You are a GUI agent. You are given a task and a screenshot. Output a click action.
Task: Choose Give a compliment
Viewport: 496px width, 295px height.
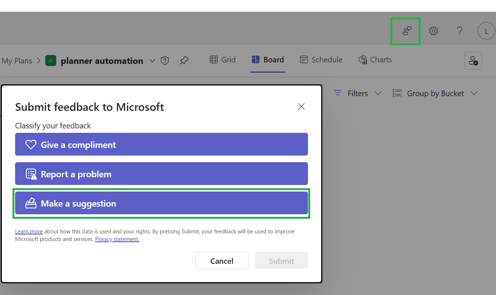click(x=162, y=144)
